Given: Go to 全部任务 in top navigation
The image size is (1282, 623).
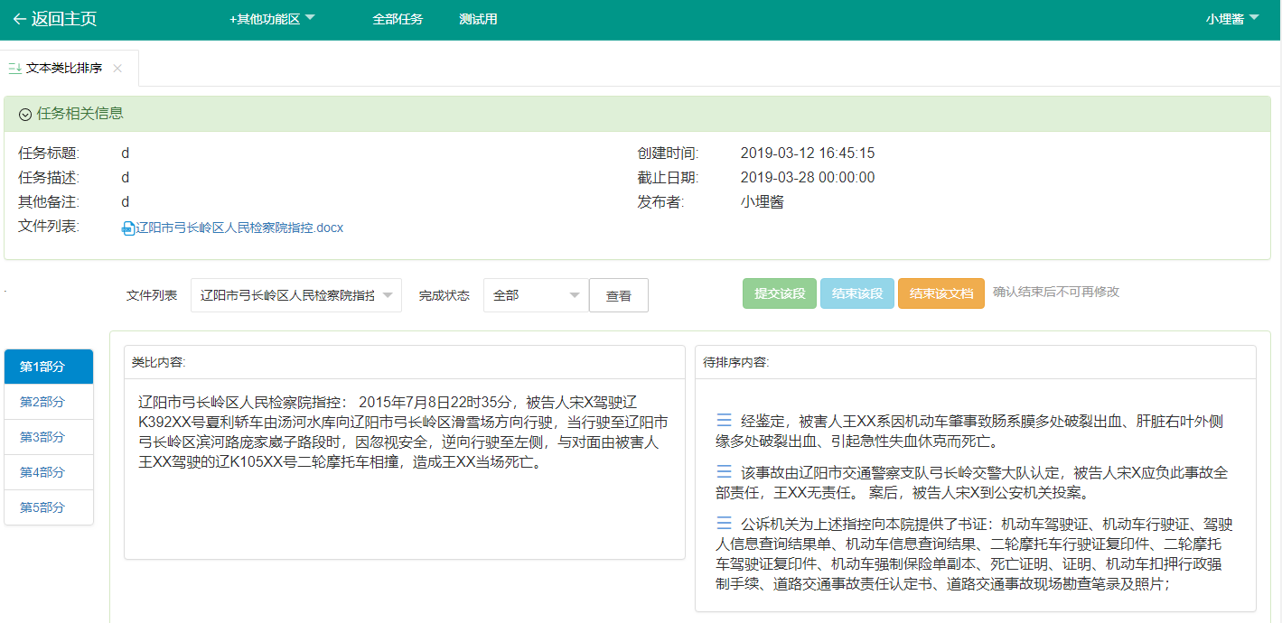Looking at the screenshot, I should click(x=398, y=19).
